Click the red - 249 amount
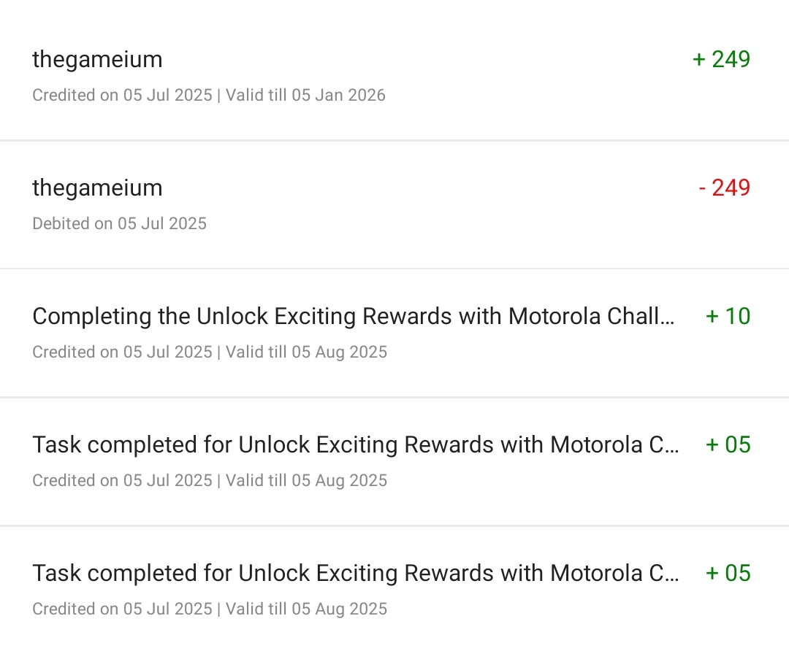789x651 pixels. click(x=724, y=188)
